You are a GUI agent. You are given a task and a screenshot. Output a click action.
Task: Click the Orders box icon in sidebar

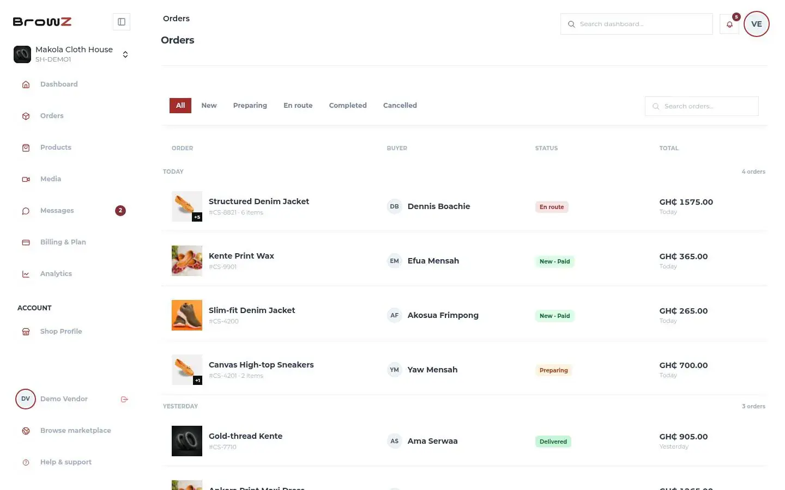tap(26, 116)
